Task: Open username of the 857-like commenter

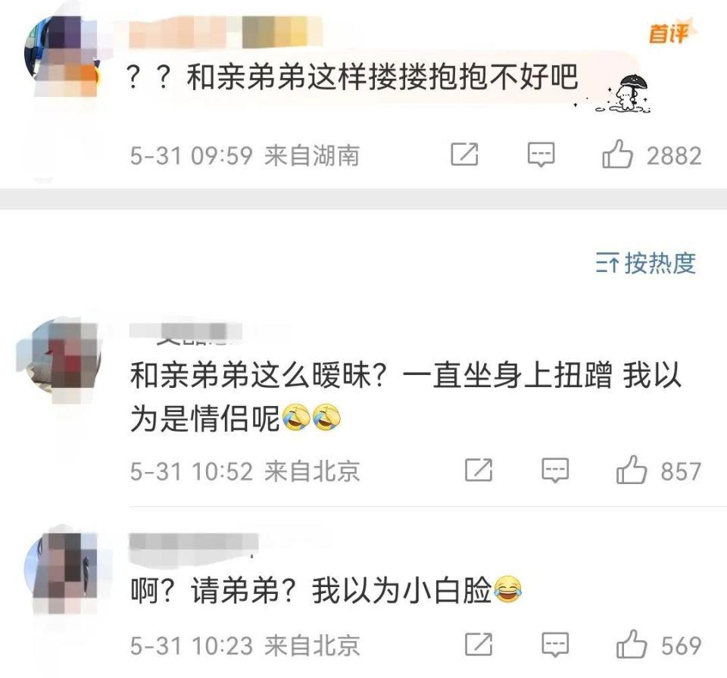Action: tap(186, 332)
